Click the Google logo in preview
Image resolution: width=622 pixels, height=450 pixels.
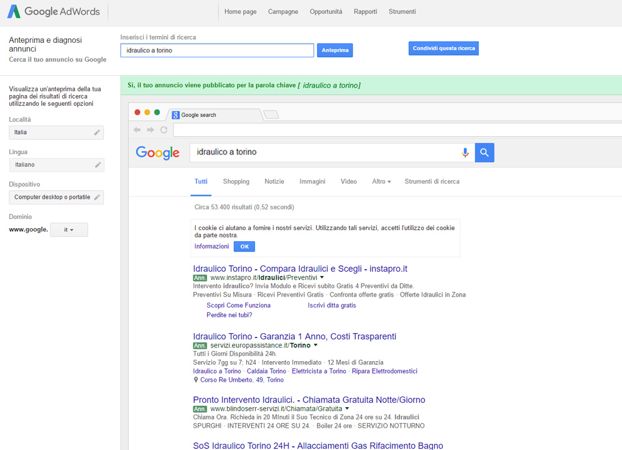pyautogui.click(x=157, y=153)
